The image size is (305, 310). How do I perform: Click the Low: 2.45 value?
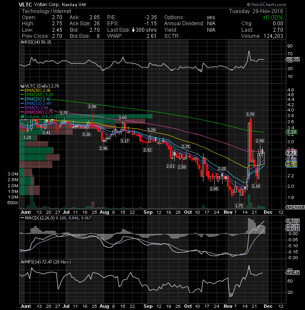click(x=57, y=30)
